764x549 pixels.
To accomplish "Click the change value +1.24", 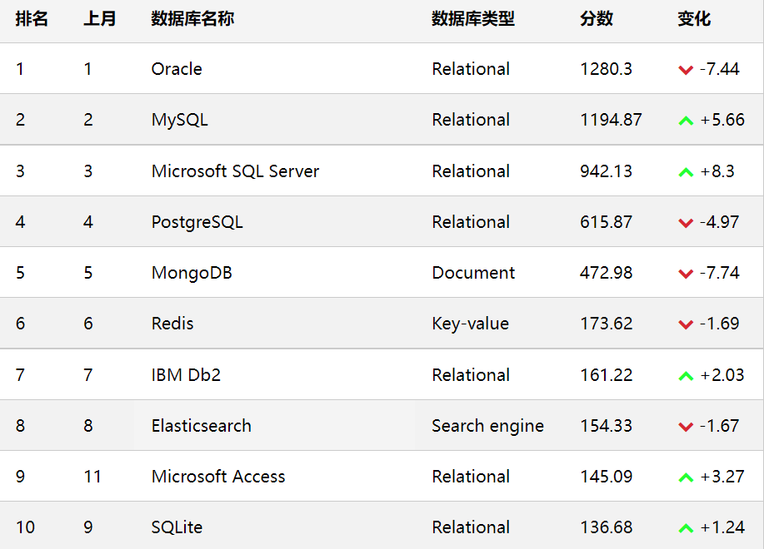I will coord(722,527).
